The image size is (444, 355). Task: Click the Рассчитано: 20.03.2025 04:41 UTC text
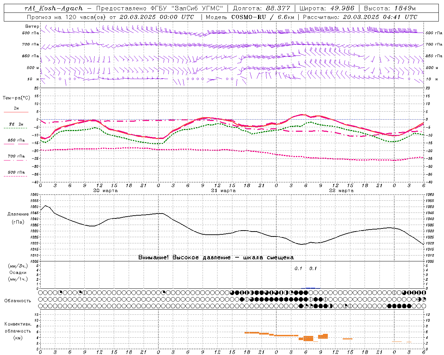[360, 17]
